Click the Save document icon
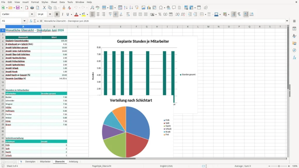299x168 pixels. pyautogui.click(x=18, y=8)
